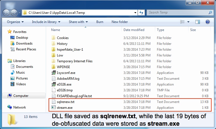Select the 1sysconf.exe file icon

click(x=54, y=73)
